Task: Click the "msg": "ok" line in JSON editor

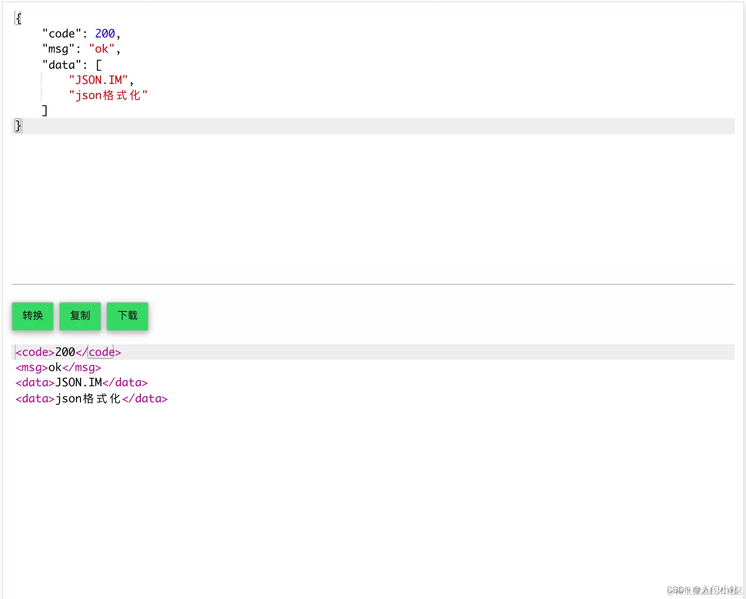Action: (x=81, y=49)
